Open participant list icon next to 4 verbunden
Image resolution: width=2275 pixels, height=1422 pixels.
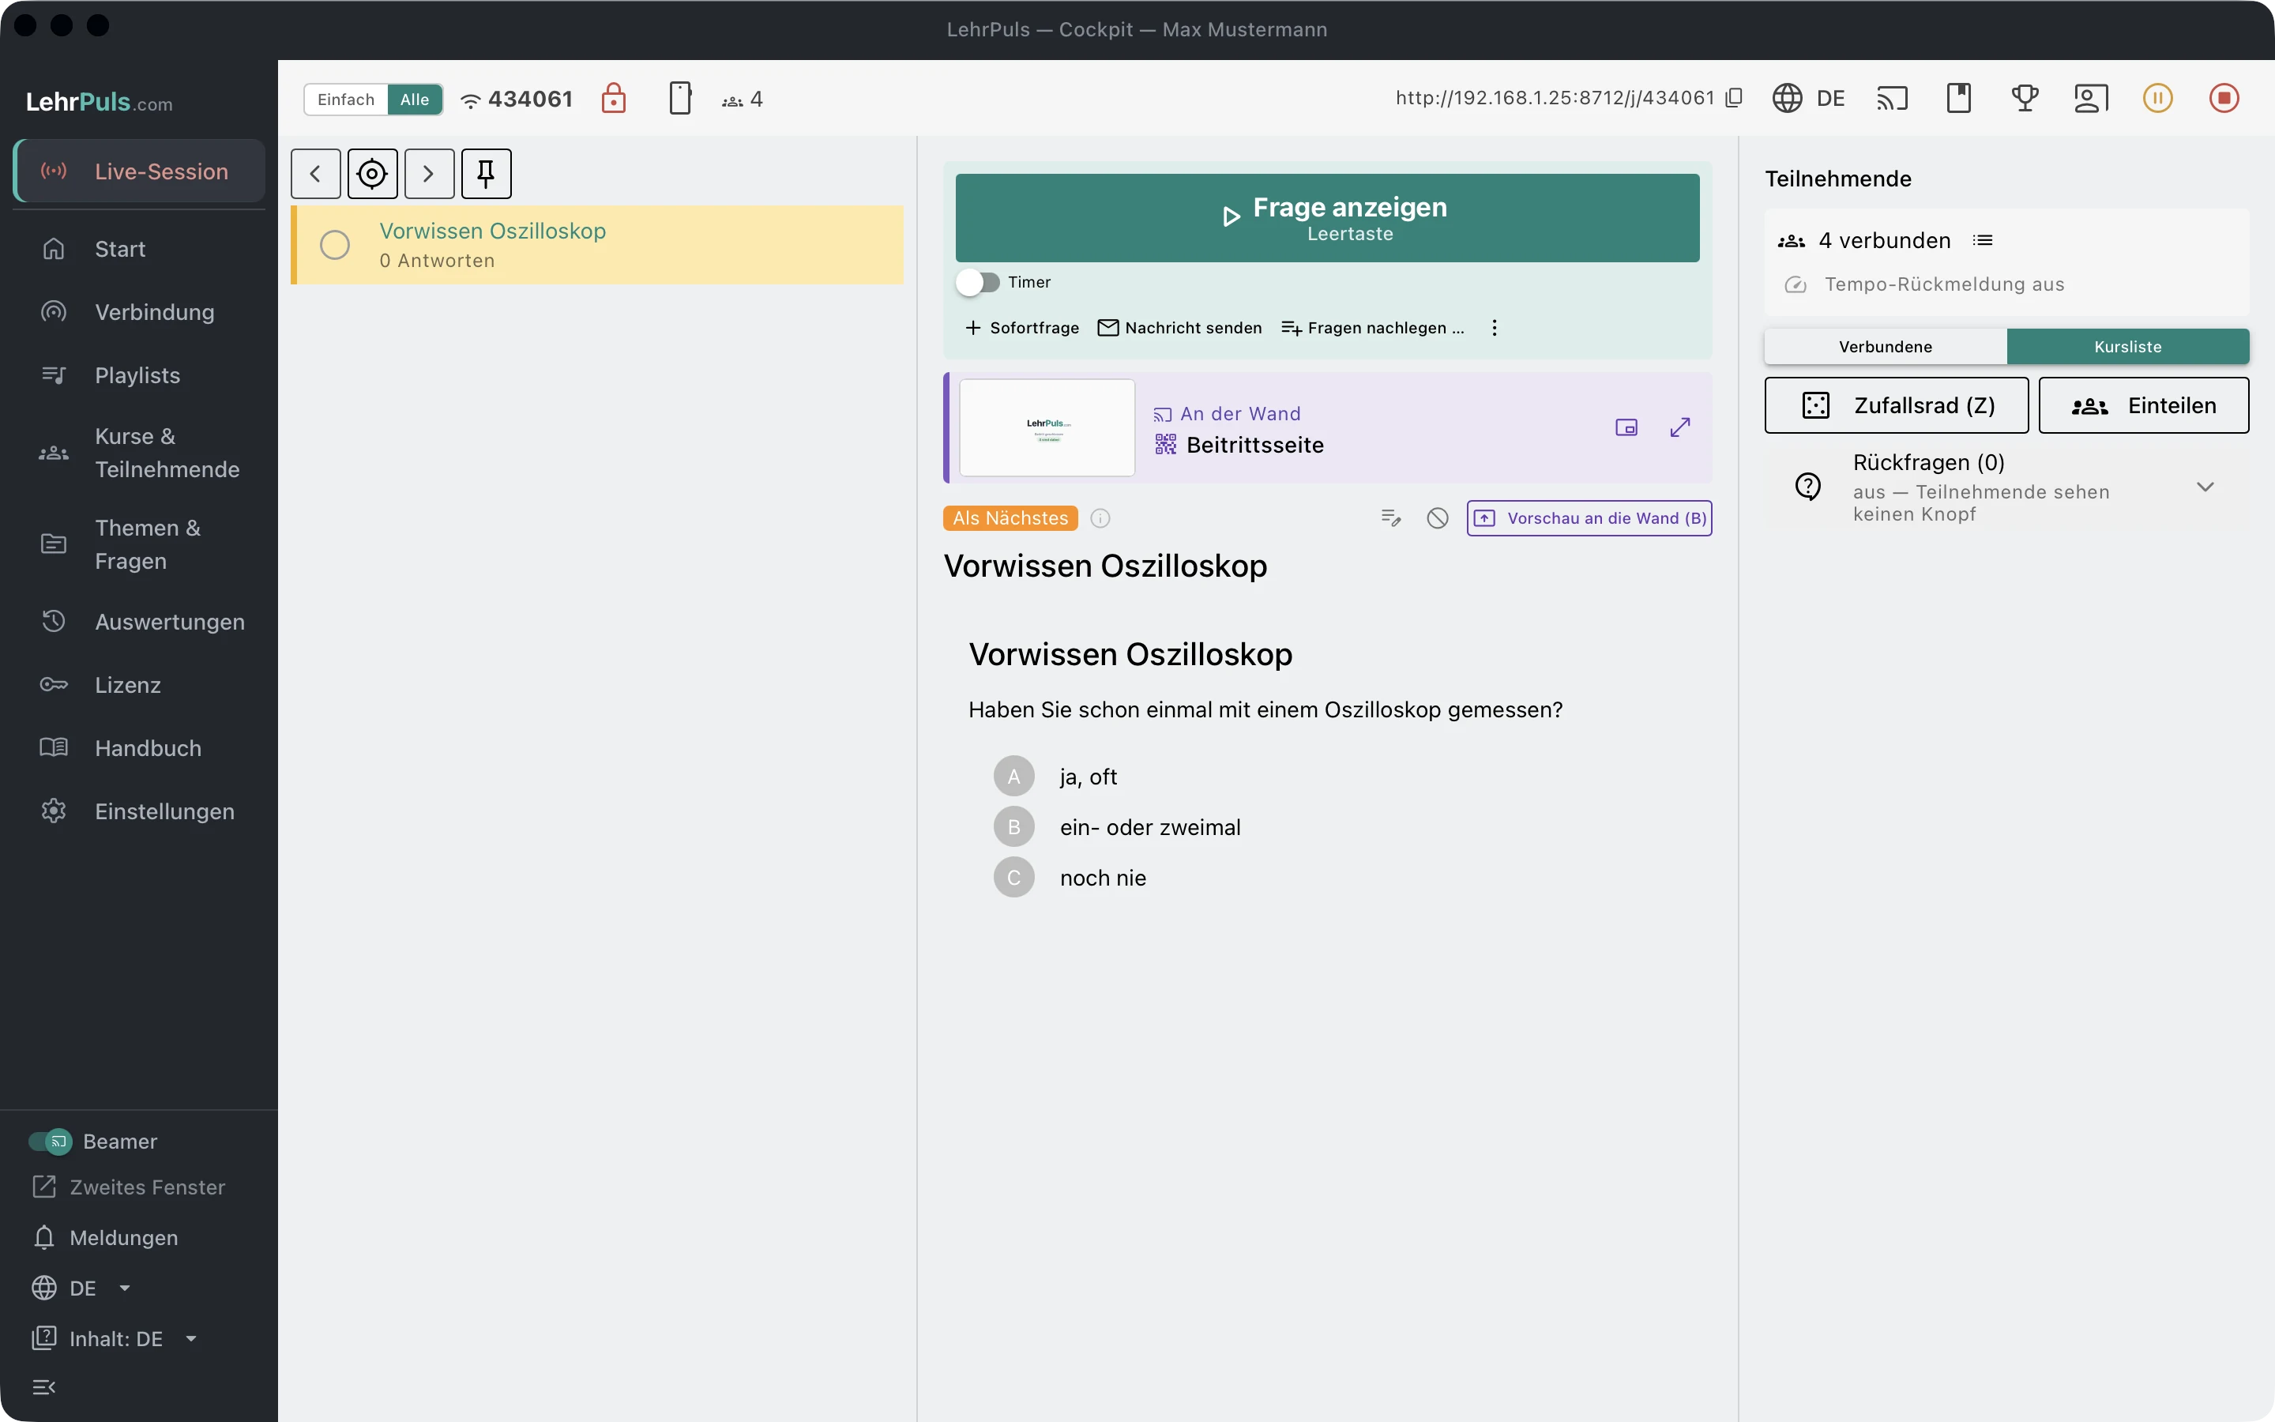click(x=1983, y=241)
